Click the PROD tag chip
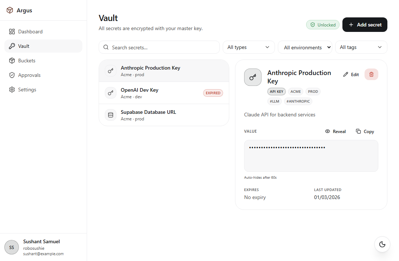This screenshot has width=399, height=261. [313, 92]
